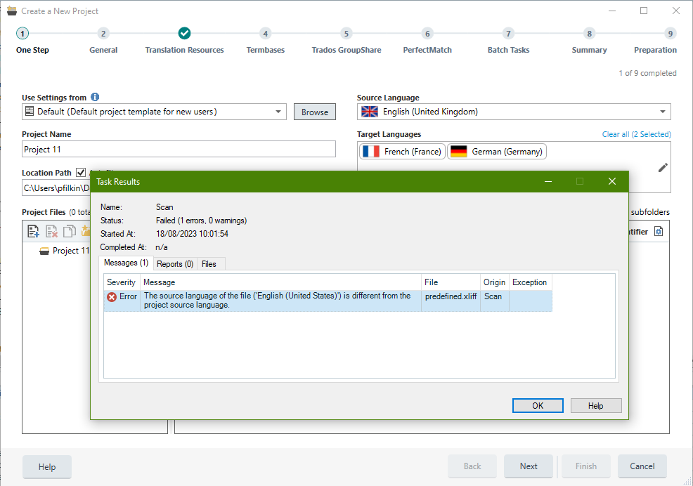The image size is (693, 486).
Task: Open the Use Settings from template dropdown
Action: [278, 112]
